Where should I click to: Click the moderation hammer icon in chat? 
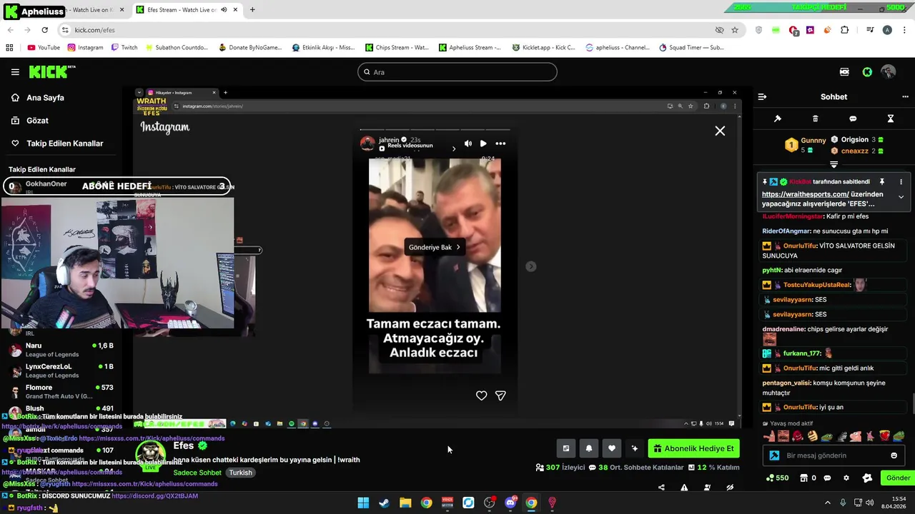[x=778, y=119]
